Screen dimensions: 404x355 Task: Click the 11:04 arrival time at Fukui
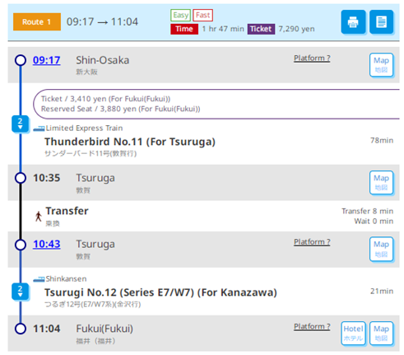[x=47, y=329]
